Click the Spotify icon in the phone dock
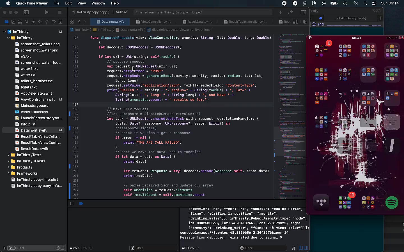404x252 pixels. pyautogui.click(x=392, y=202)
